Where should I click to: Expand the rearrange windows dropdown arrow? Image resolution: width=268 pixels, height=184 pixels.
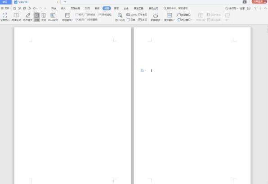174,20
